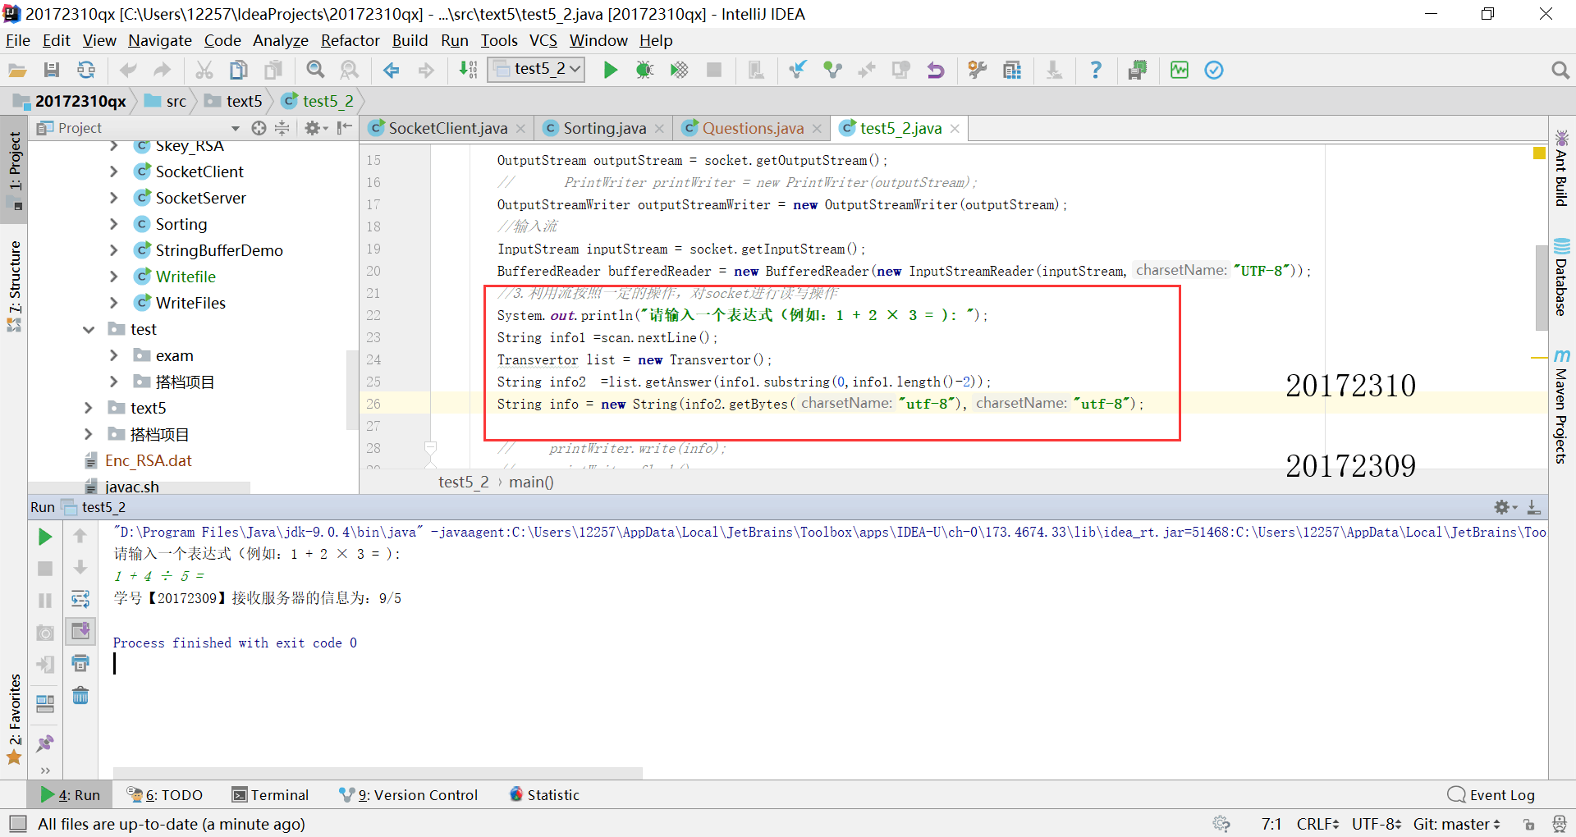Expand the Sorting tree node
Image resolution: width=1576 pixels, height=837 pixels.
pos(114,224)
